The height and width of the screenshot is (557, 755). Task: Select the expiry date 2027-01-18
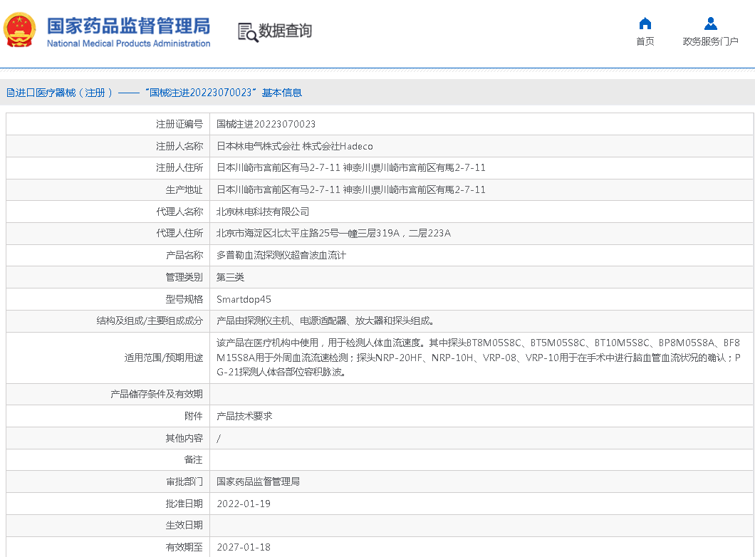[x=244, y=547]
